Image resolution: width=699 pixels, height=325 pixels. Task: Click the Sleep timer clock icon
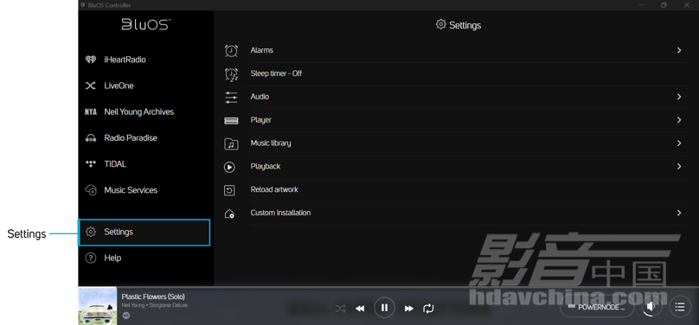[x=231, y=74]
